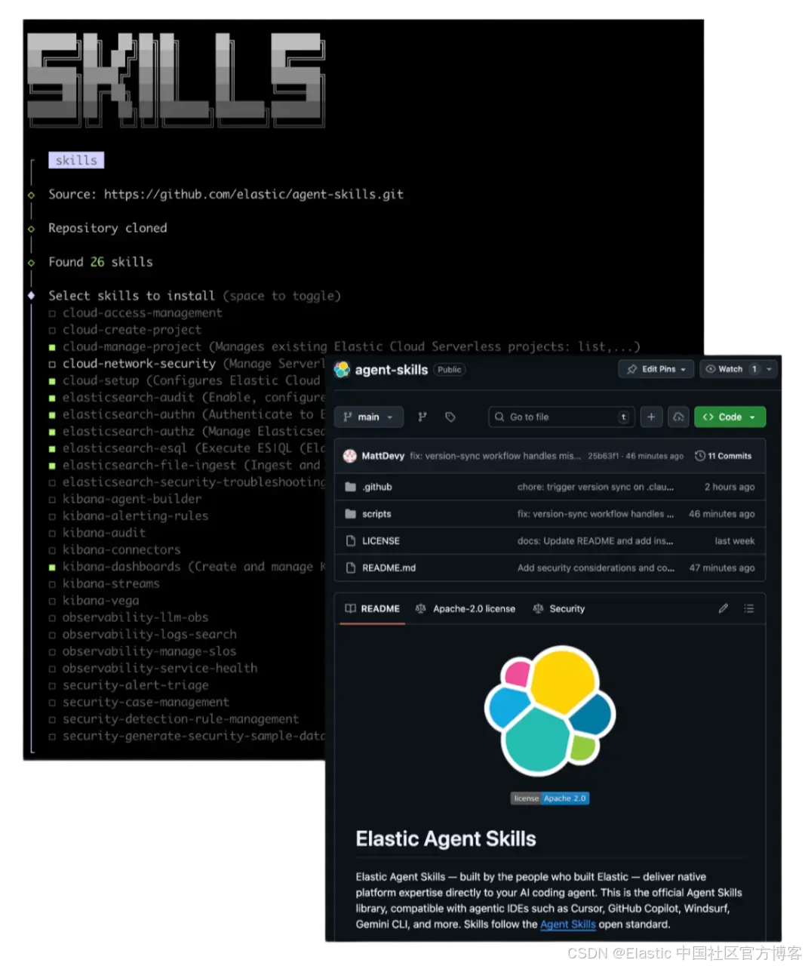Image resolution: width=805 pixels, height=966 pixels.
Task: Select observability-manage-slos row text
Action: pyautogui.click(x=149, y=651)
